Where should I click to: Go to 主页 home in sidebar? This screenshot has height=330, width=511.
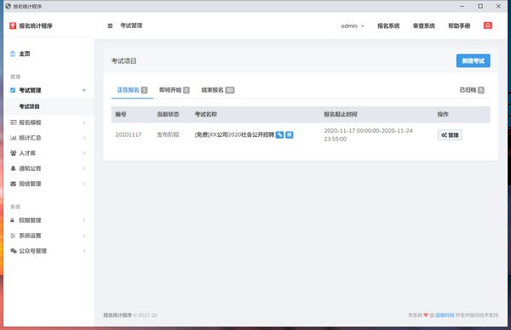20,54
